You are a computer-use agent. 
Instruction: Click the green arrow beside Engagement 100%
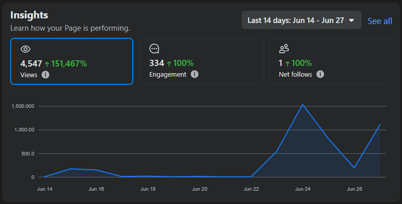pos(169,63)
